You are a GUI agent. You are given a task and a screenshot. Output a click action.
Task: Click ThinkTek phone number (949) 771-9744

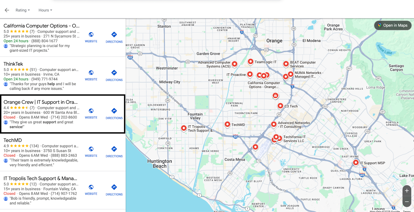tap(45, 79)
